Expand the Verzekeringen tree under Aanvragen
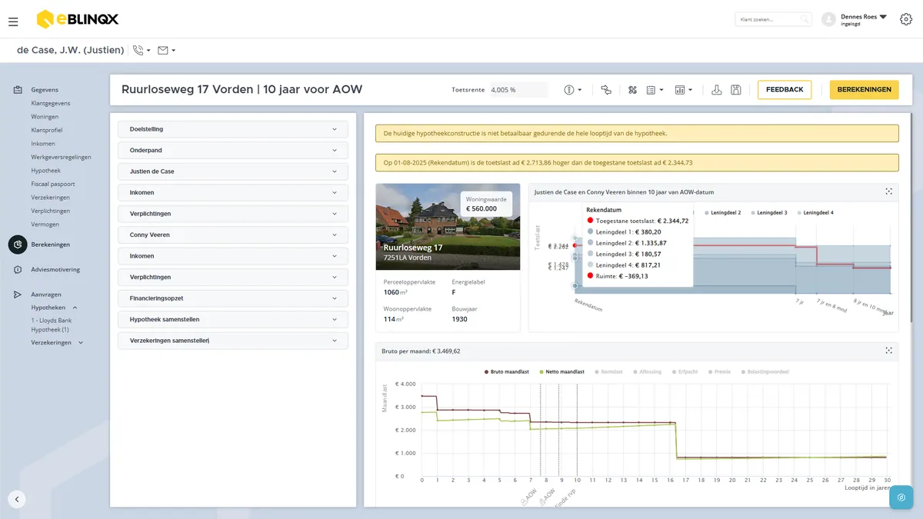The height and width of the screenshot is (519, 923). tap(81, 342)
